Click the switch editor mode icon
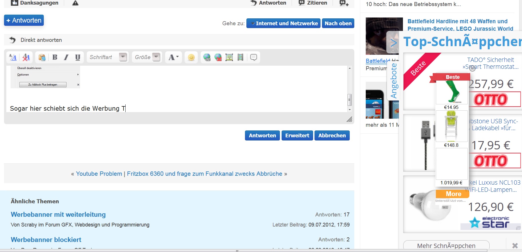Screen dimensions: 522x252 (x=13, y=57)
